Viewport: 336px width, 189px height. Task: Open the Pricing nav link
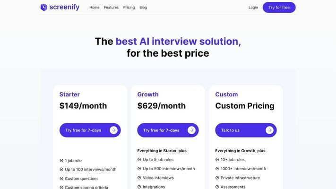(129, 8)
